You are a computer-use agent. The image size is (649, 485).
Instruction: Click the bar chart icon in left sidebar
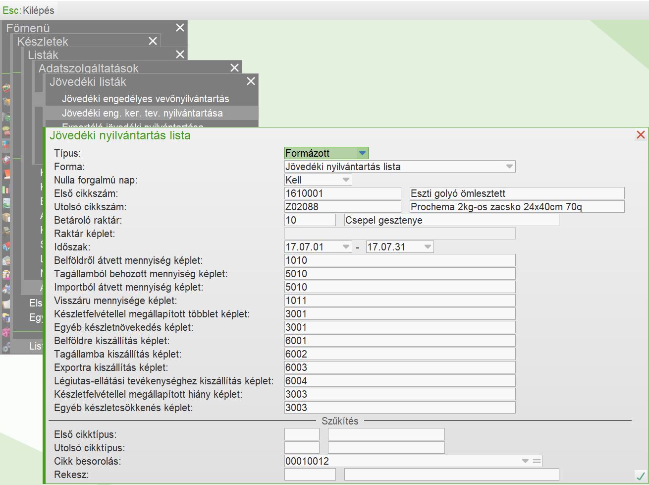pos(6,189)
